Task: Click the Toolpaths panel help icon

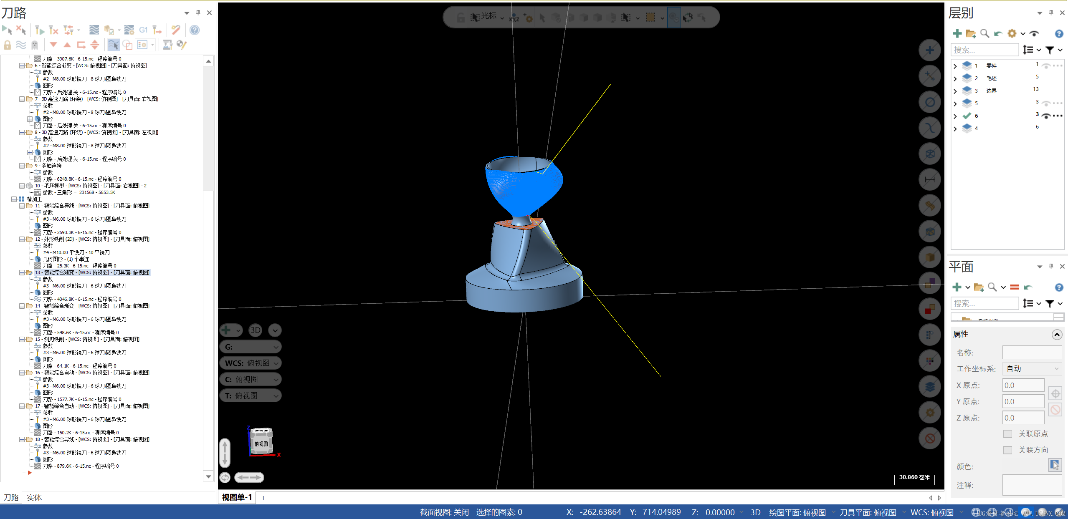Action: click(194, 30)
